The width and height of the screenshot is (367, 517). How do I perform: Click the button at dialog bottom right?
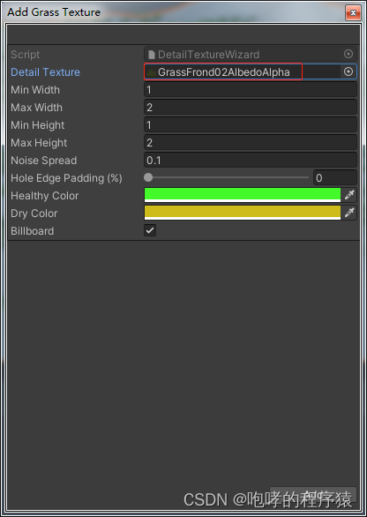313,495
